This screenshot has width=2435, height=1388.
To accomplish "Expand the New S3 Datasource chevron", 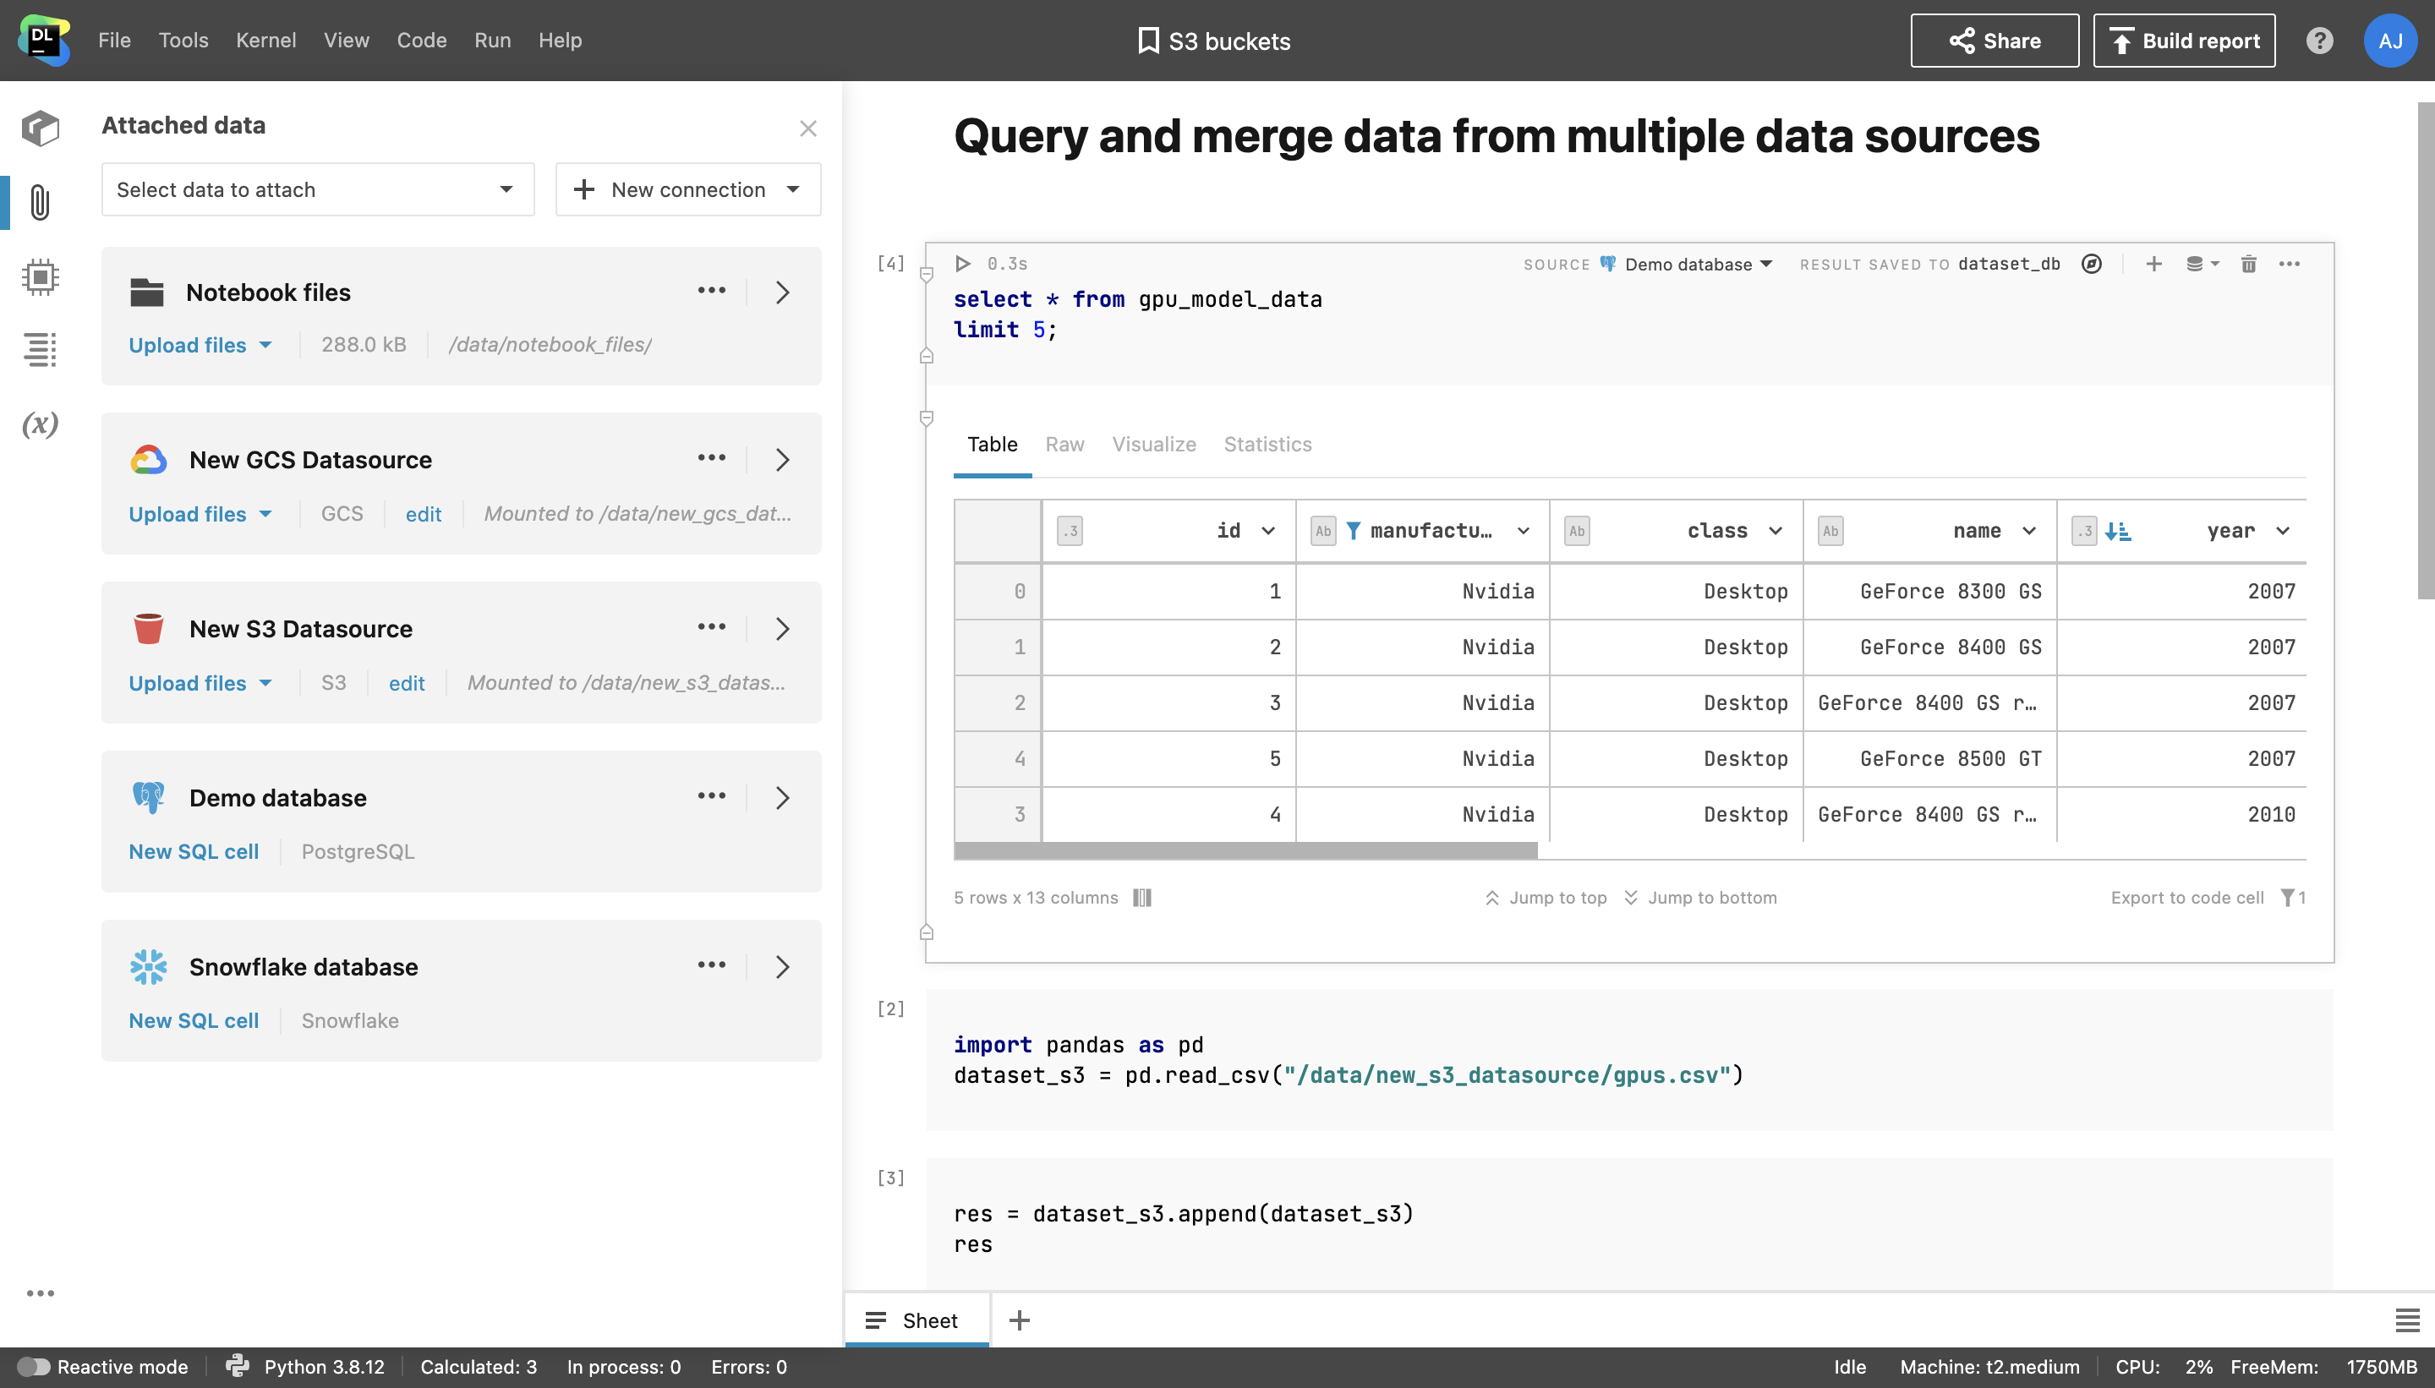I will [x=783, y=629].
